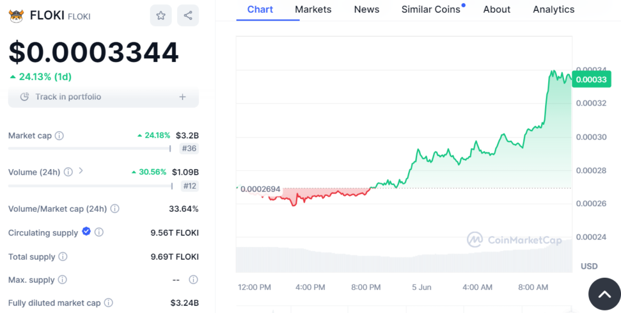This screenshot has height=313, width=621.
Task: Click the share icon button
Action: 188,16
